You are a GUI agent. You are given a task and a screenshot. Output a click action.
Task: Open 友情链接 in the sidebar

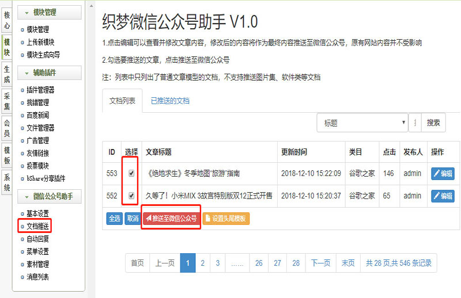click(37, 153)
